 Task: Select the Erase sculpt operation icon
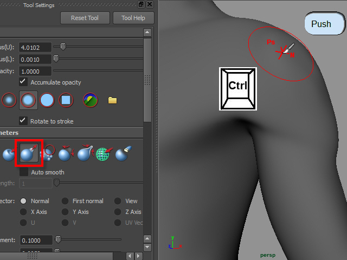point(122,154)
